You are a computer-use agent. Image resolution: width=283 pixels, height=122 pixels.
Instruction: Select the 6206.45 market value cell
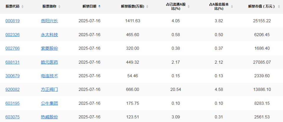coord(262,35)
